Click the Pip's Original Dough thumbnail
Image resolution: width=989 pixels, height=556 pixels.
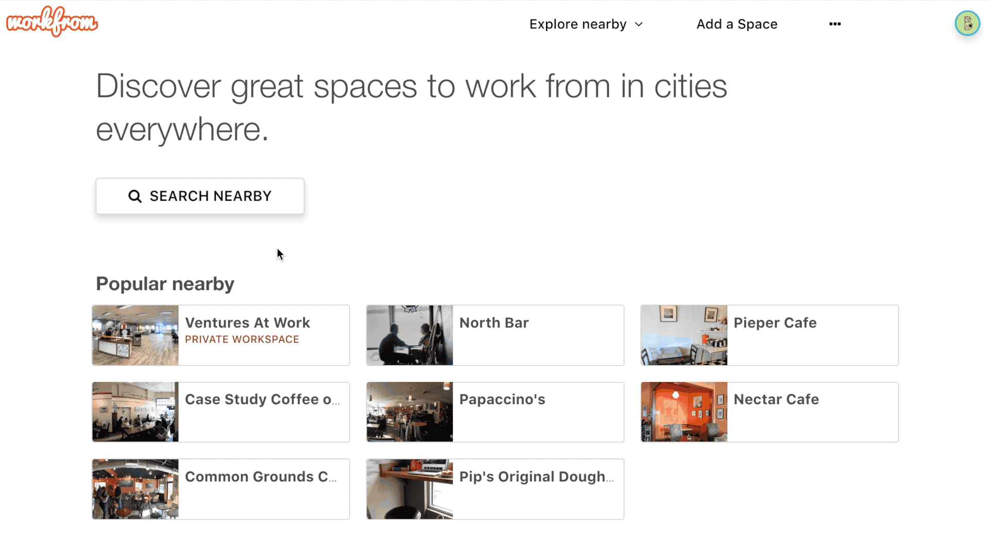pos(409,489)
